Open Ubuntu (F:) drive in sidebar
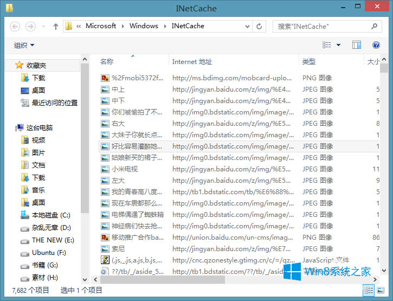Image resolution: width=393 pixels, height=301 pixels. 49,253
